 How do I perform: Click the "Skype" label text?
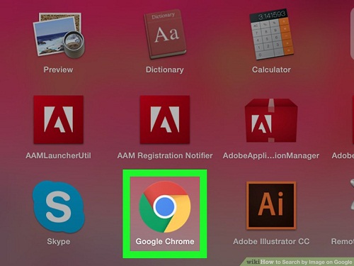tap(59, 241)
